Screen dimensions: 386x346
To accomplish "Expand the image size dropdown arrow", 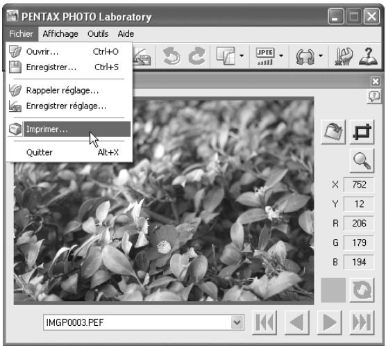I will [x=242, y=56].
